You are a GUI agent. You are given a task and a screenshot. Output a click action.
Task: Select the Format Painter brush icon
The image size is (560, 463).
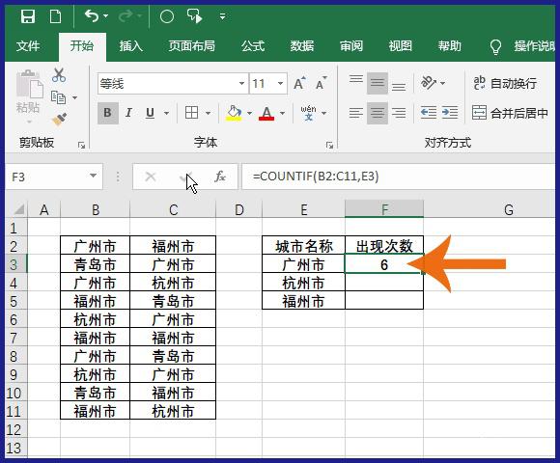click(60, 120)
